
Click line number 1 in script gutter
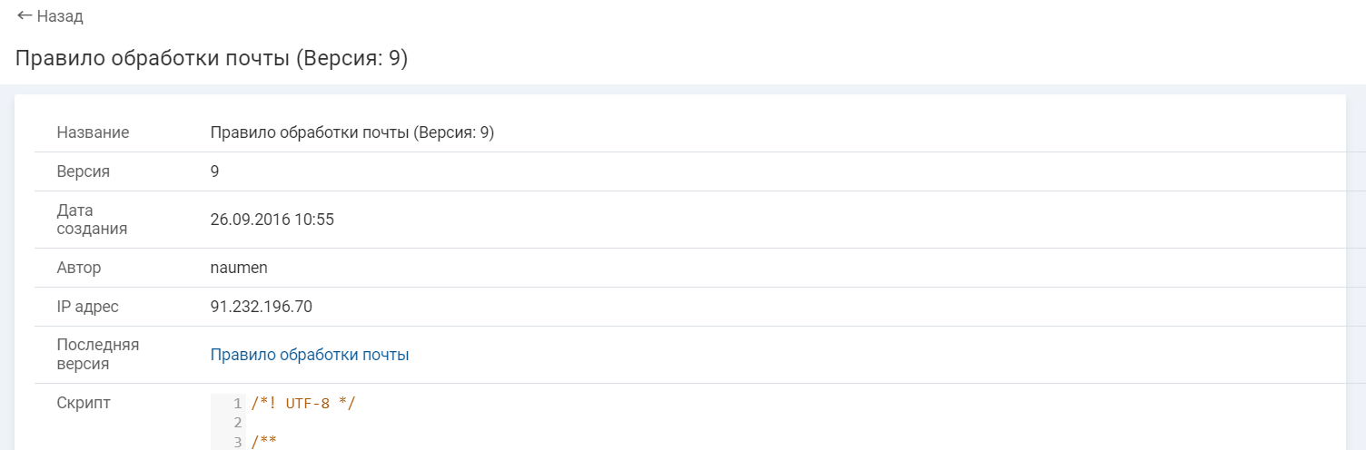pos(238,404)
